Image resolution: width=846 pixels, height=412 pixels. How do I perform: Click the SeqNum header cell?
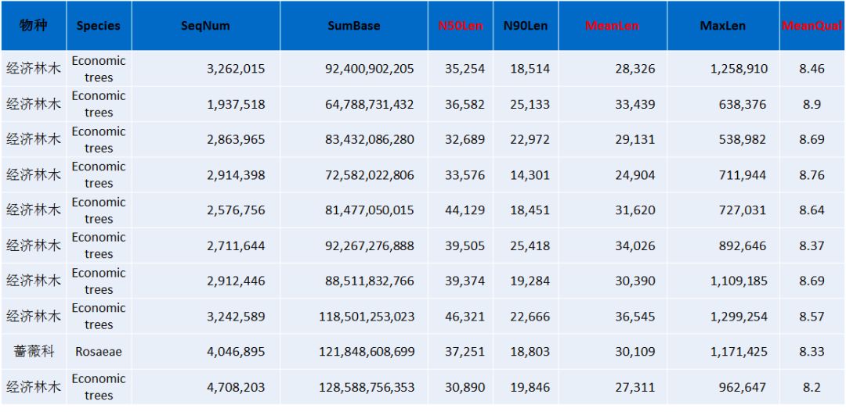coord(205,26)
